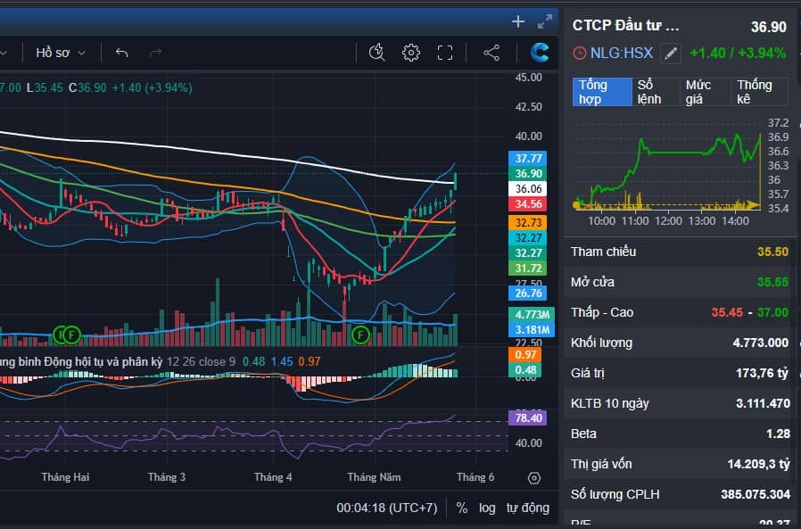Click the NLG:HSX ticker link

[621, 54]
